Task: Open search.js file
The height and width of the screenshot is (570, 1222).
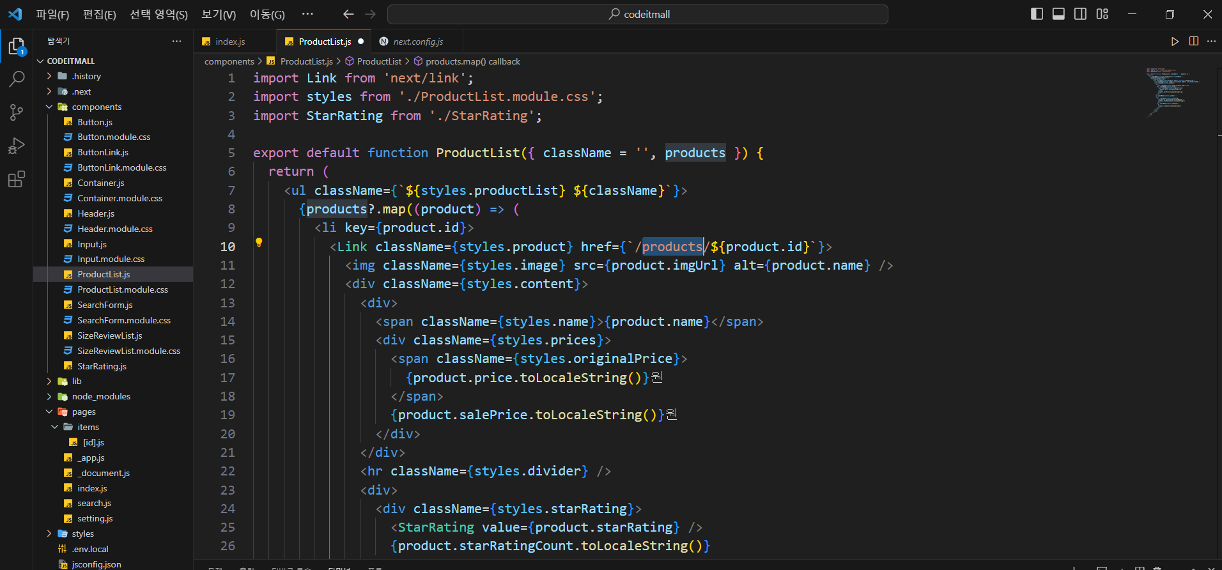Action: (x=113, y=503)
